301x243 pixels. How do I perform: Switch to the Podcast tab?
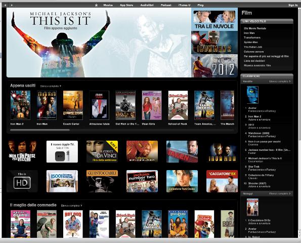pos(166,5)
